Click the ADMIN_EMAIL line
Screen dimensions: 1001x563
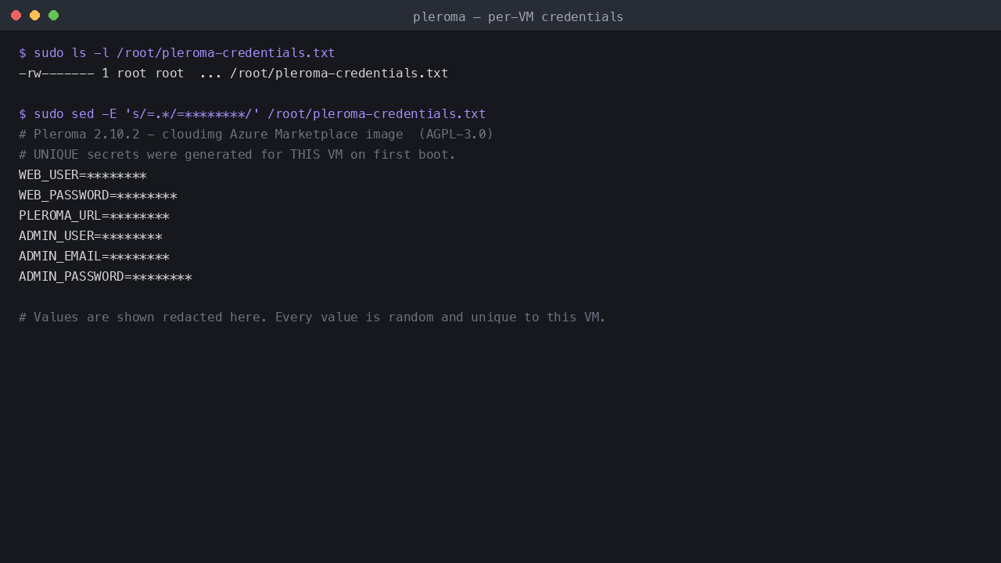tap(94, 256)
